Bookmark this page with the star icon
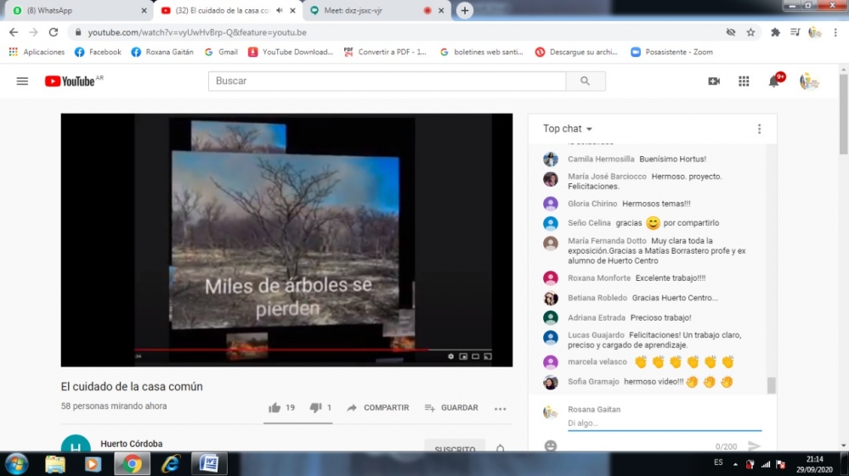This screenshot has height=476, width=849. coord(750,32)
